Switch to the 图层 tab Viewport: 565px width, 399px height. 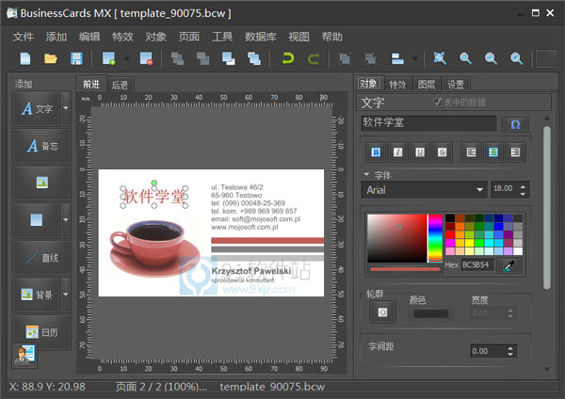(x=427, y=84)
